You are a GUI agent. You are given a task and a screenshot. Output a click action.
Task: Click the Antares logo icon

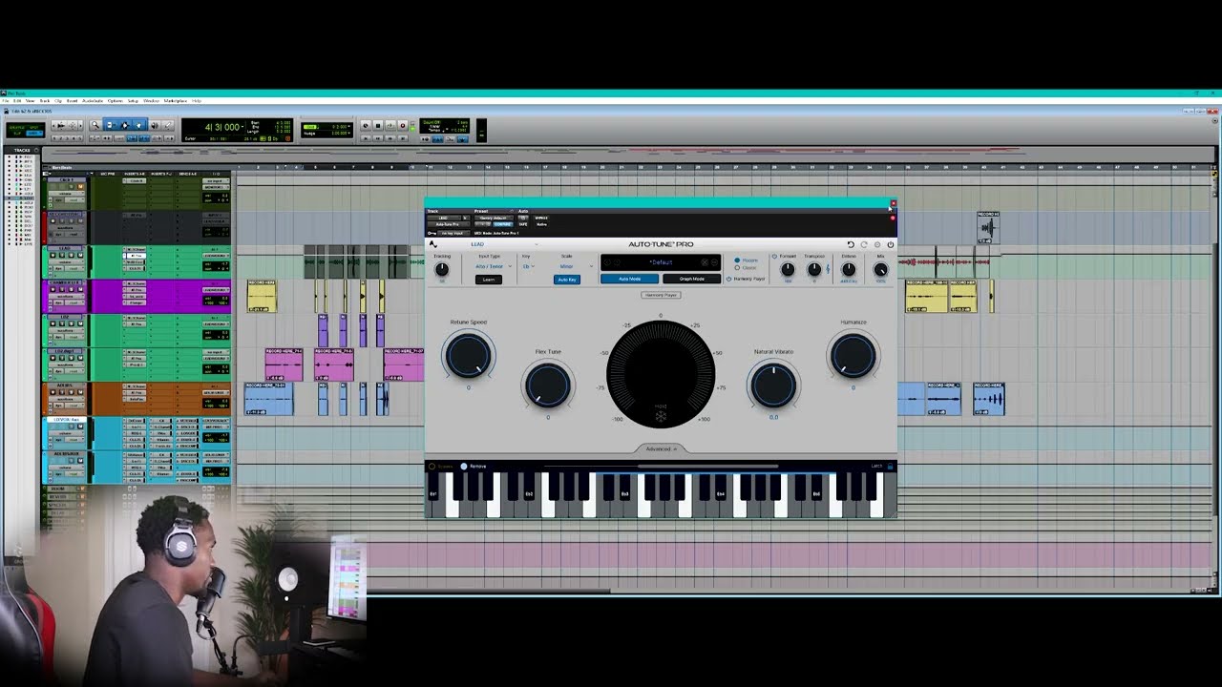(433, 244)
